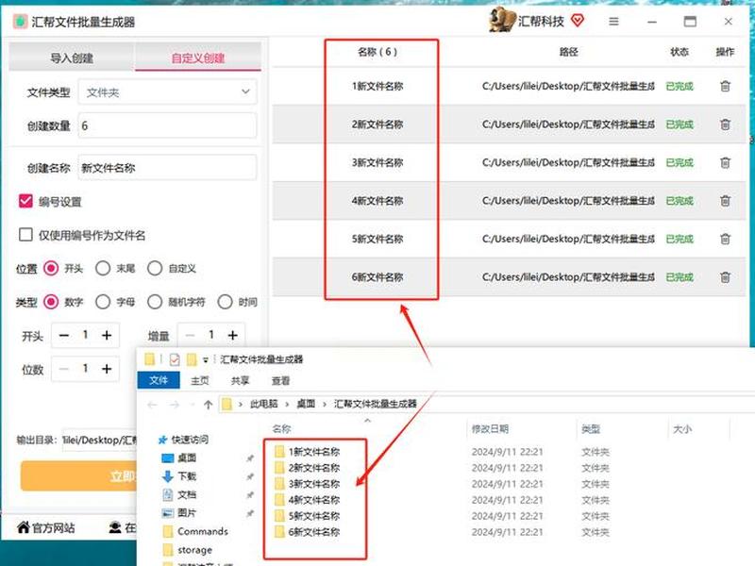Screen dimensions: 755x566
Task: Click the back arrow in Explorer window
Action: pos(152,405)
